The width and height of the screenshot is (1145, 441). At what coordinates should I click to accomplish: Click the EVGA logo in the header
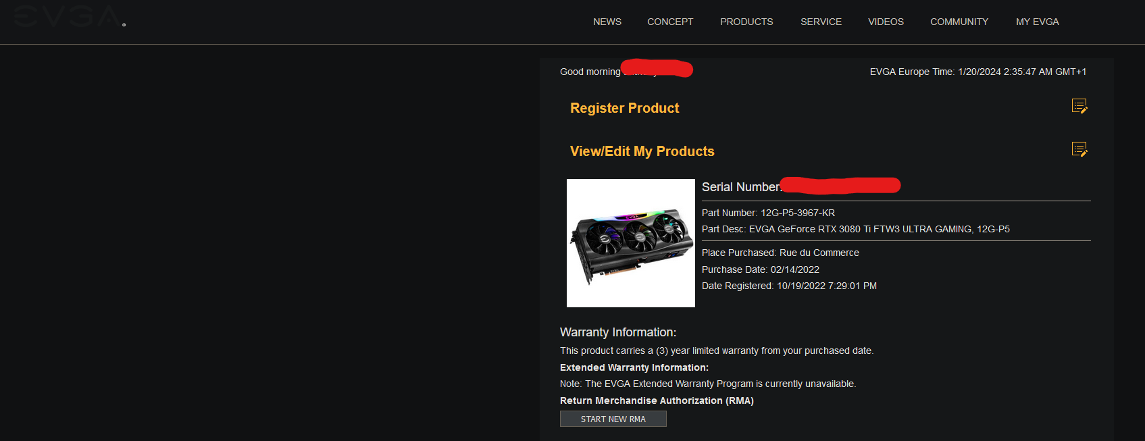(x=68, y=16)
